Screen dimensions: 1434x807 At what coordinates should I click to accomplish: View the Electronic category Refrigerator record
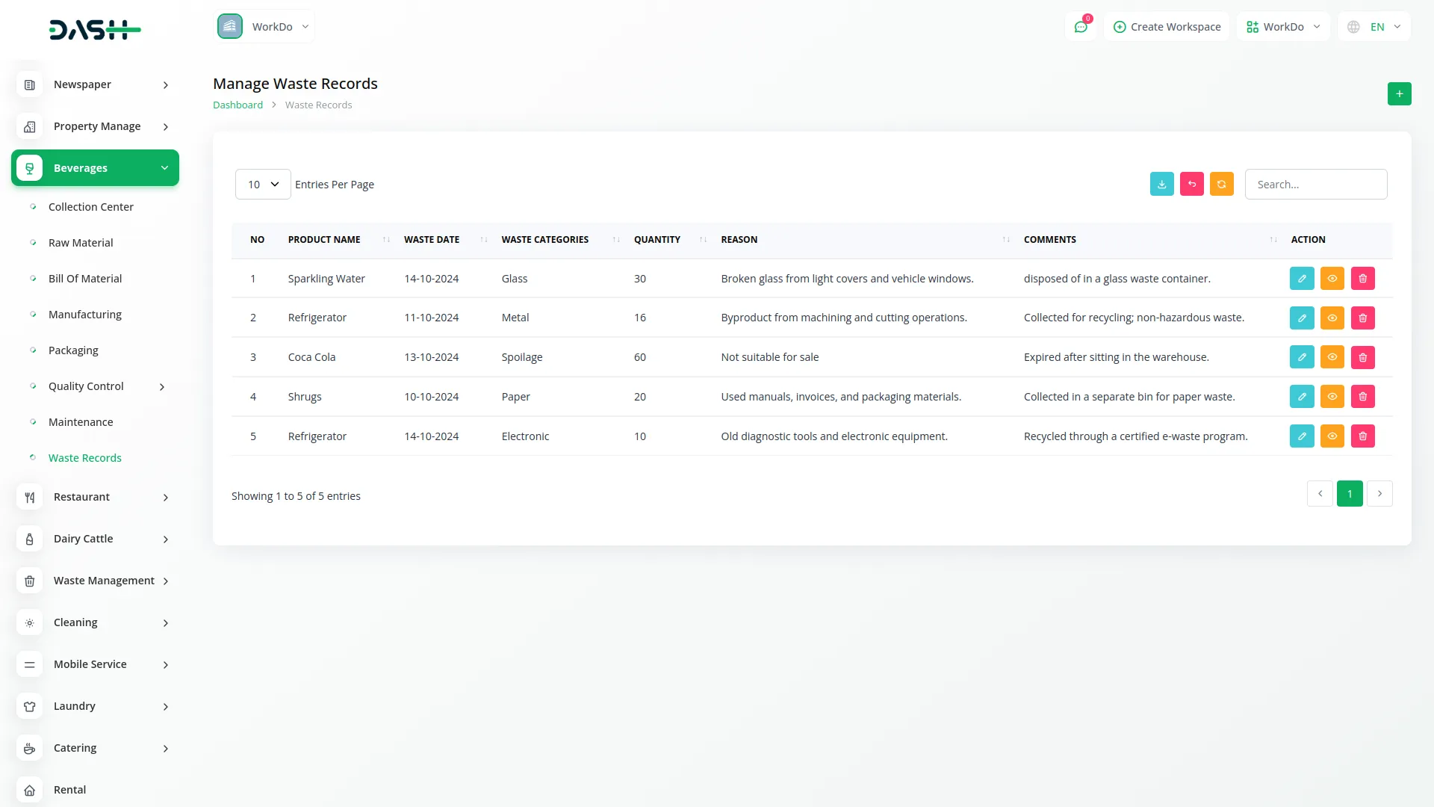point(1332,436)
